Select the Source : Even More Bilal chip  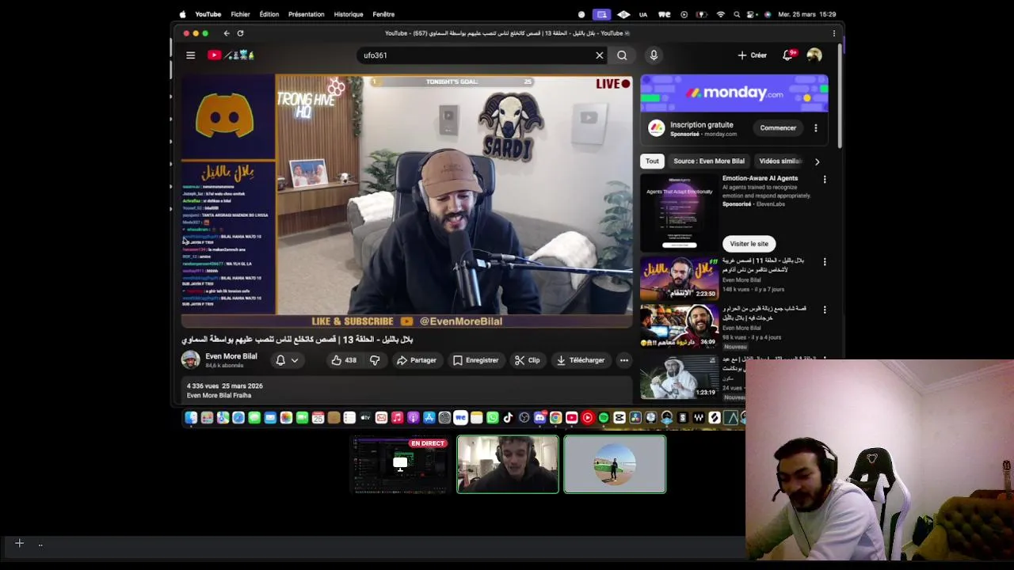pyautogui.click(x=709, y=161)
